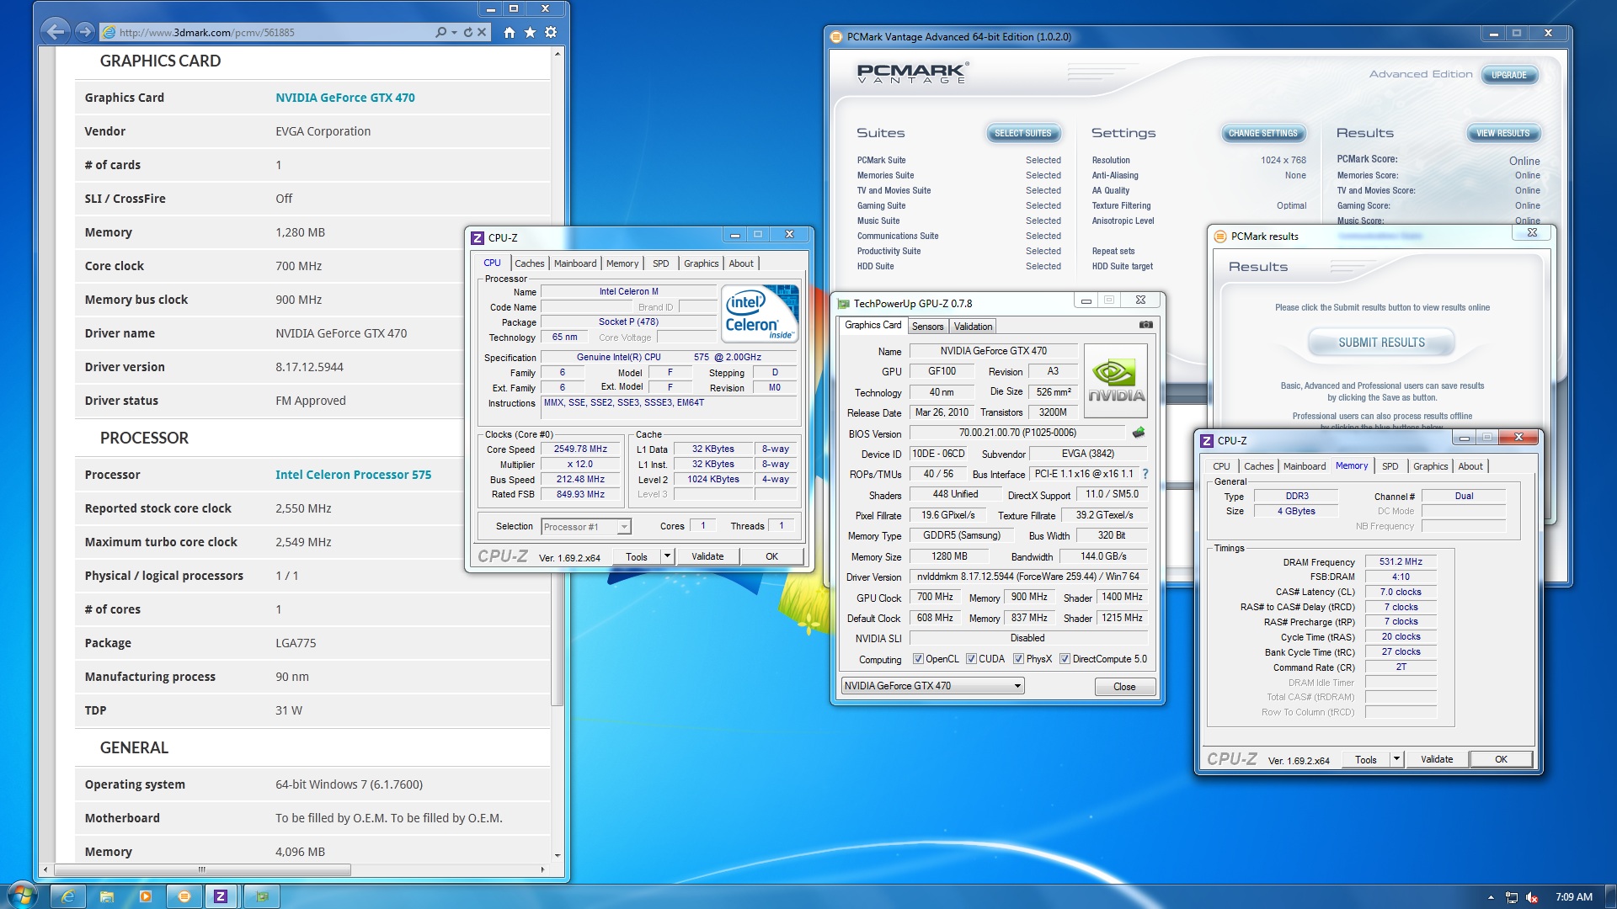Open Intel Celeron Processor 575 link
The image size is (1617, 909).
(x=353, y=475)
